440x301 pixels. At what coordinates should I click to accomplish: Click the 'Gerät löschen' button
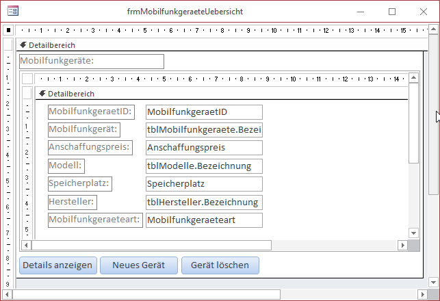(x=220, y=265)
